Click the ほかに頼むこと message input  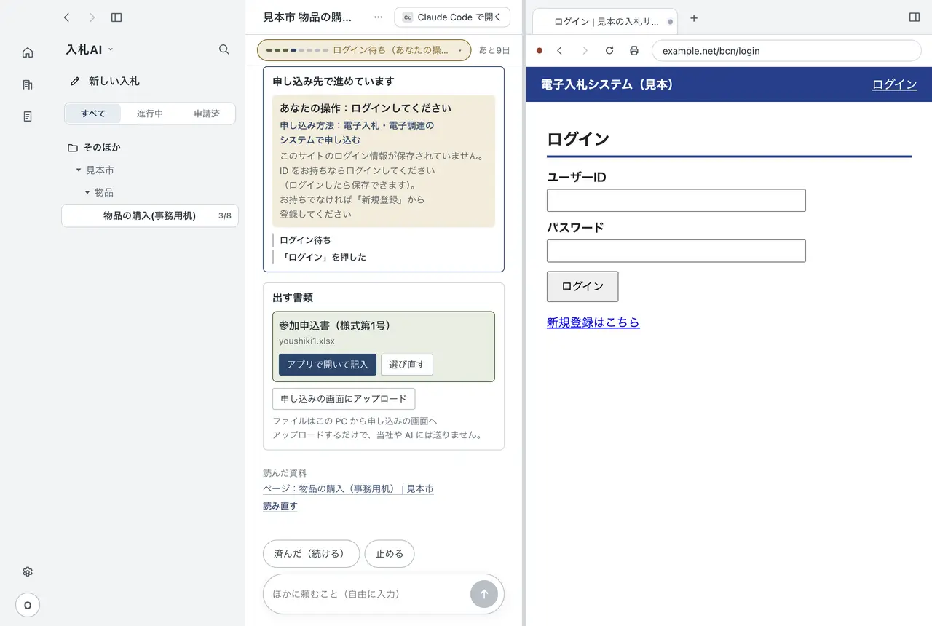click(368, 594)
